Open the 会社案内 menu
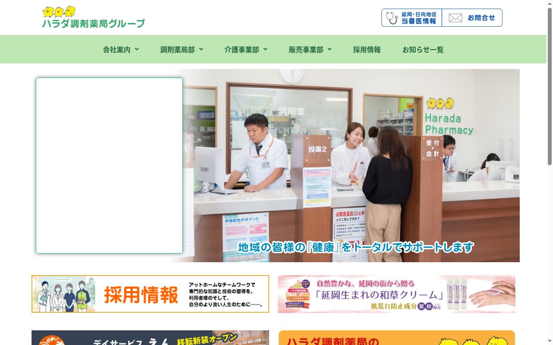This screenshot has width=553, height=345. coord(117,50)
